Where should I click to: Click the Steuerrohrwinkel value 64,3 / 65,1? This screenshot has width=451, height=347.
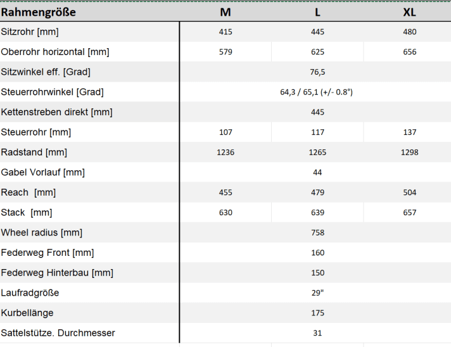point(316,92)
